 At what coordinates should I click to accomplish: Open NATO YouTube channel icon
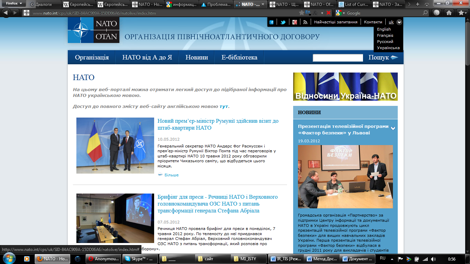click(x=295, y=22)
